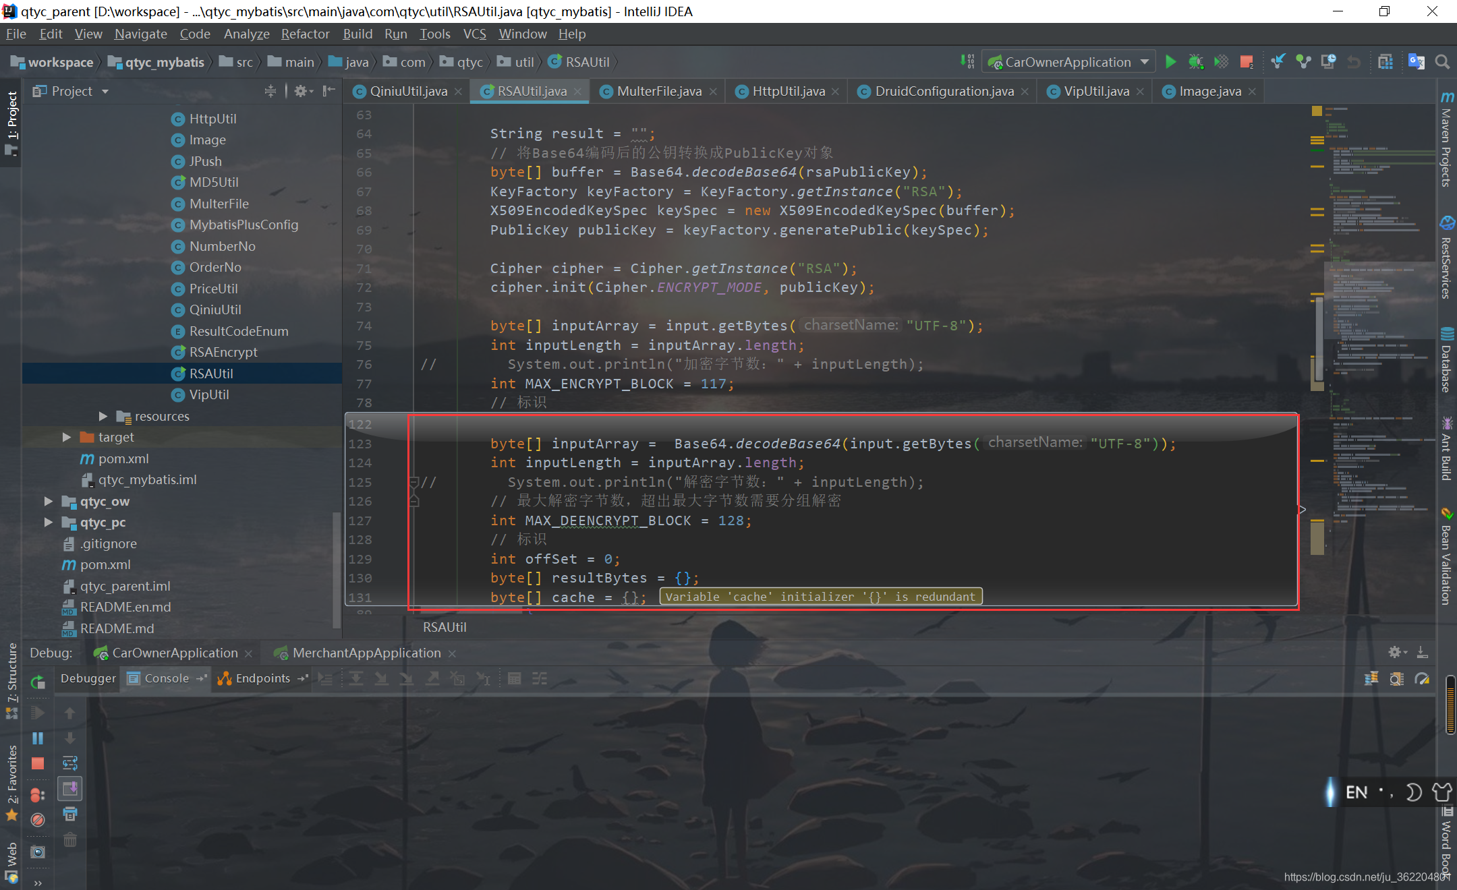Select the MerchantAppApplication debug session

click(366, 653)
